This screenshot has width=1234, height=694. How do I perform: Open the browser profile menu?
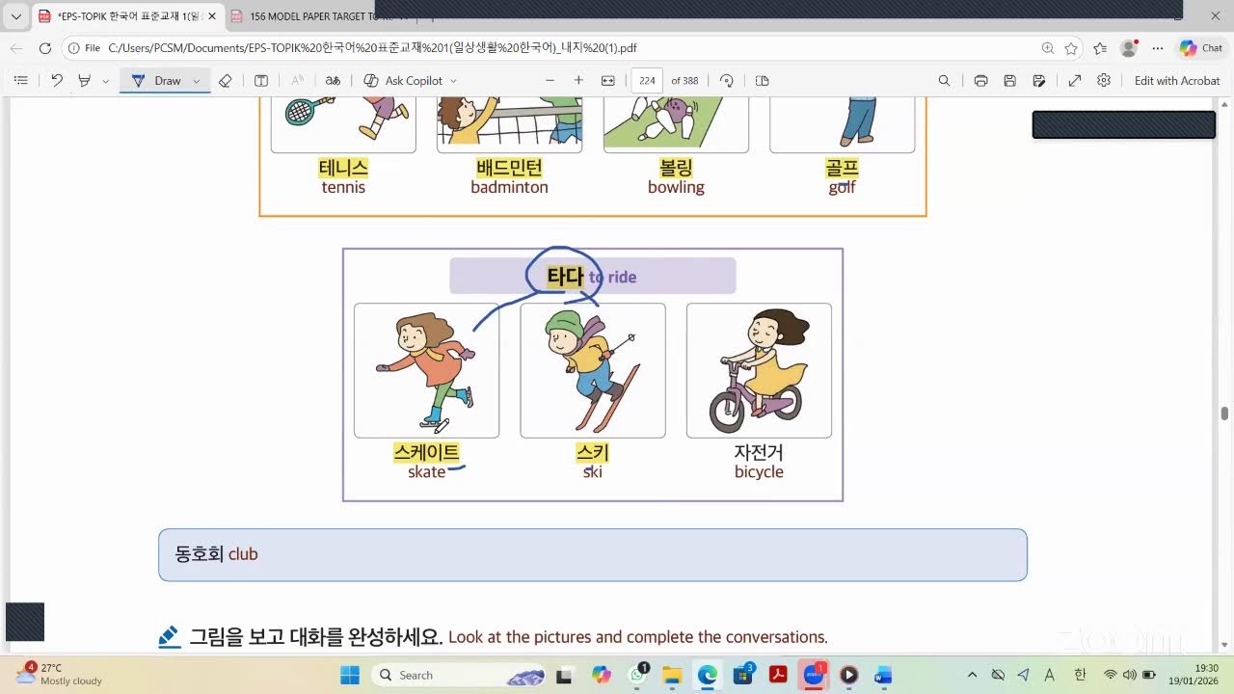[x=1129, y=48]
